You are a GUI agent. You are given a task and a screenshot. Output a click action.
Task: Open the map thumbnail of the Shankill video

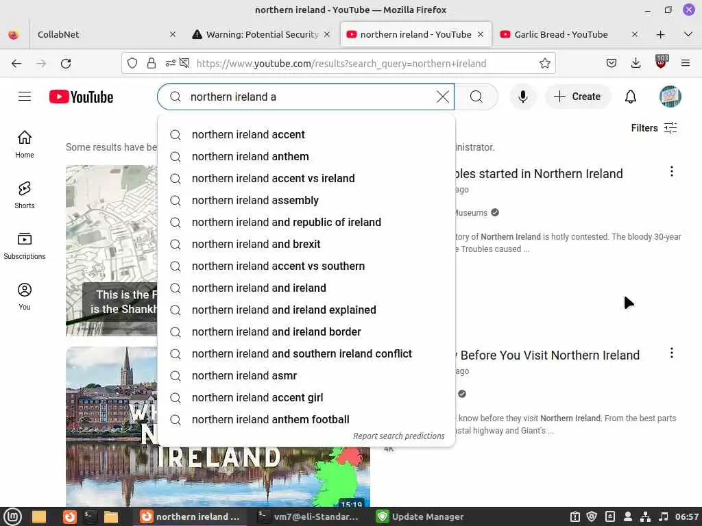pos(112,251)
